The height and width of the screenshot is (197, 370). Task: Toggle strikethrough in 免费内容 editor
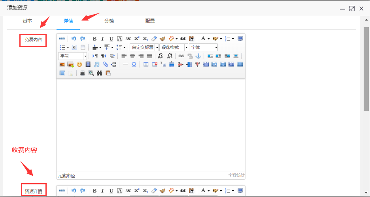[128, 39]
